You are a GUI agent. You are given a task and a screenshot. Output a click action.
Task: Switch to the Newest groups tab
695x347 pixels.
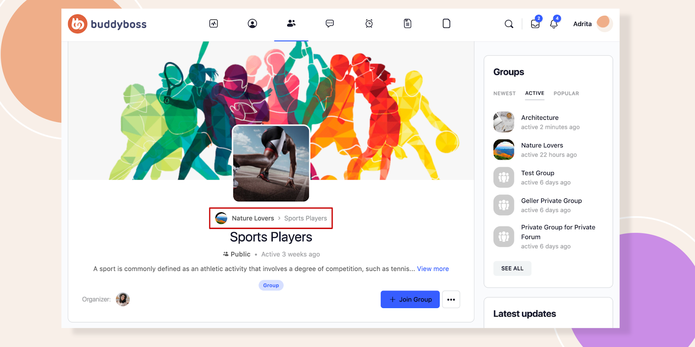(504, 93)
